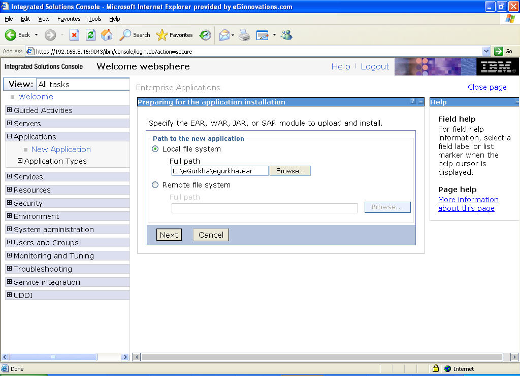Image resolution: width=520 pixels, height=376 pixels.
Task: Open More information about this page link
Action: tap(468, 204)
